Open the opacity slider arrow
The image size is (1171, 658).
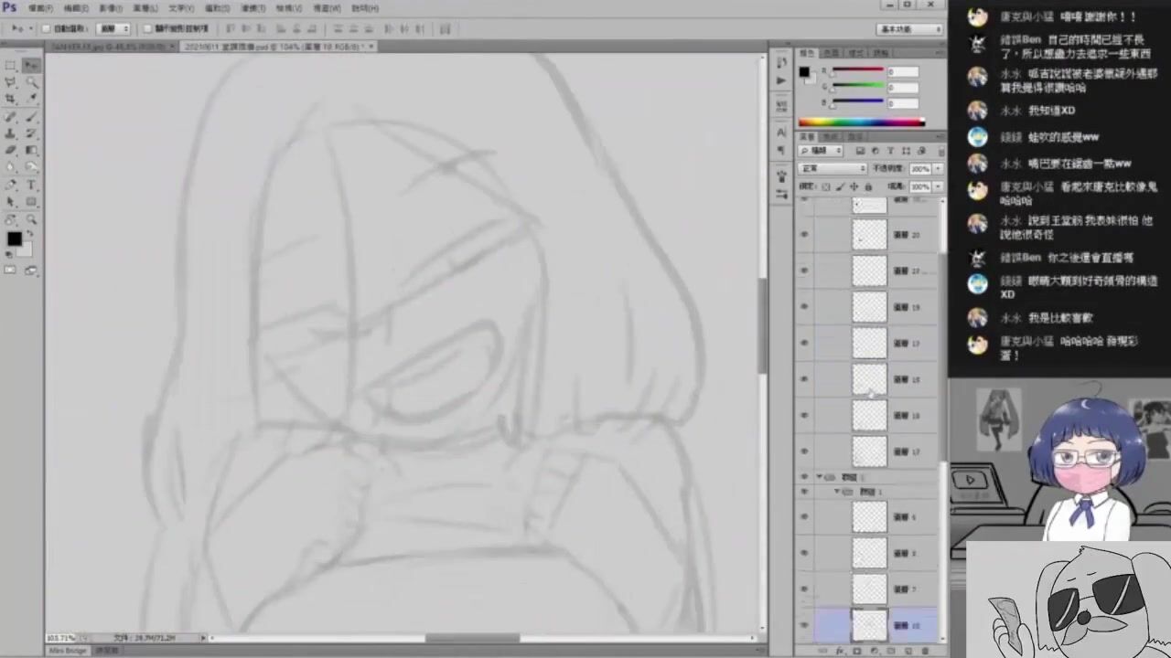coord(937,169)
